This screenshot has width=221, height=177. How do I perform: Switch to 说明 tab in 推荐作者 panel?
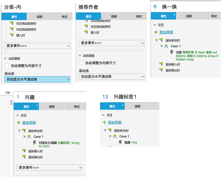[x=114, y=16]
